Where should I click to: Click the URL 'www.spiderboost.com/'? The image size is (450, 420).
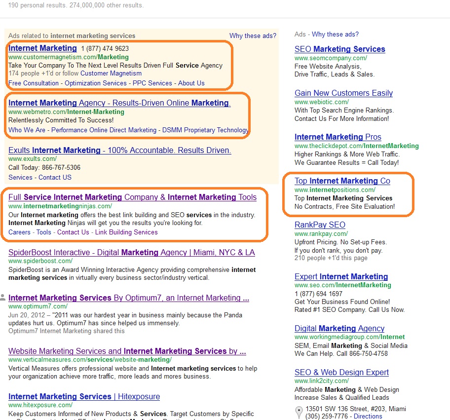[x=40, y=261]
